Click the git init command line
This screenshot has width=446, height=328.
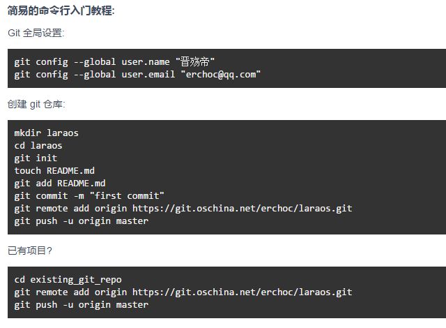point(36,158)
